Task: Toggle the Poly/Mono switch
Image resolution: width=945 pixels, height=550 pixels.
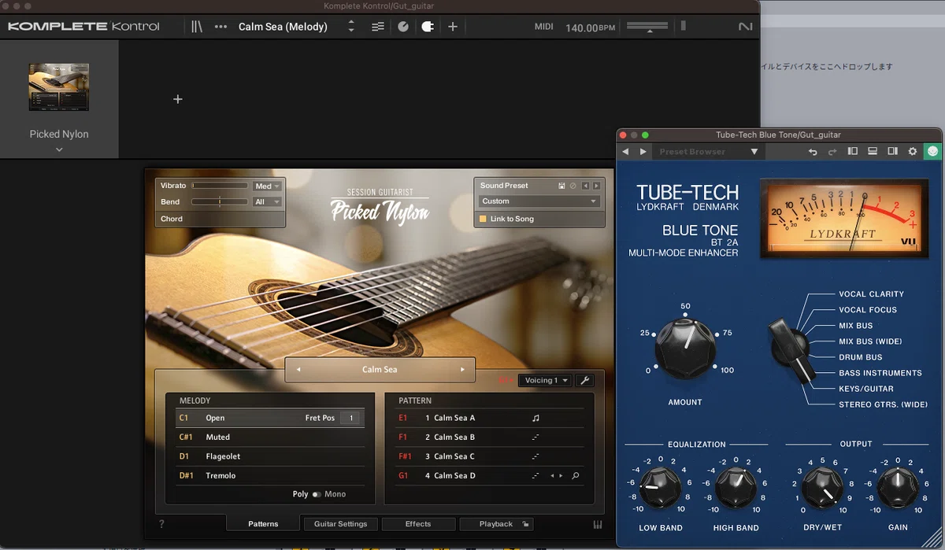Action: 317,494
